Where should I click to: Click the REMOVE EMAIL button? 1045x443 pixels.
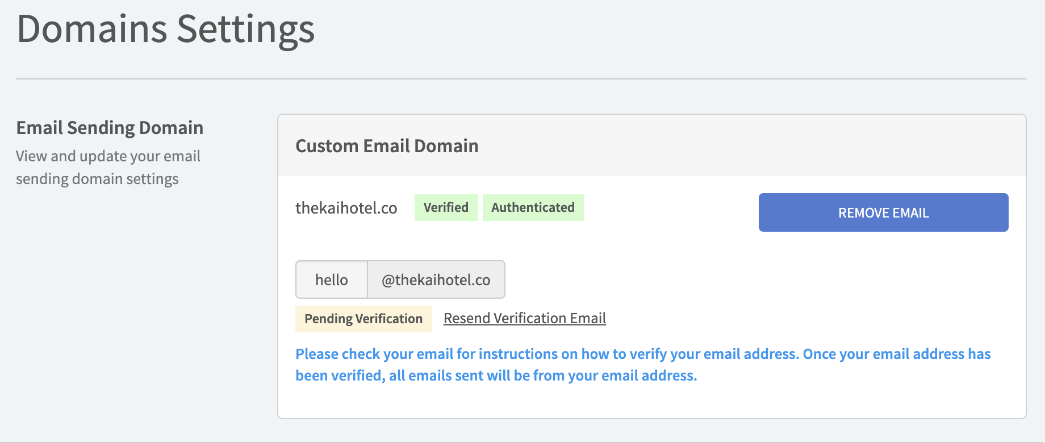click(x=883, y=212)
